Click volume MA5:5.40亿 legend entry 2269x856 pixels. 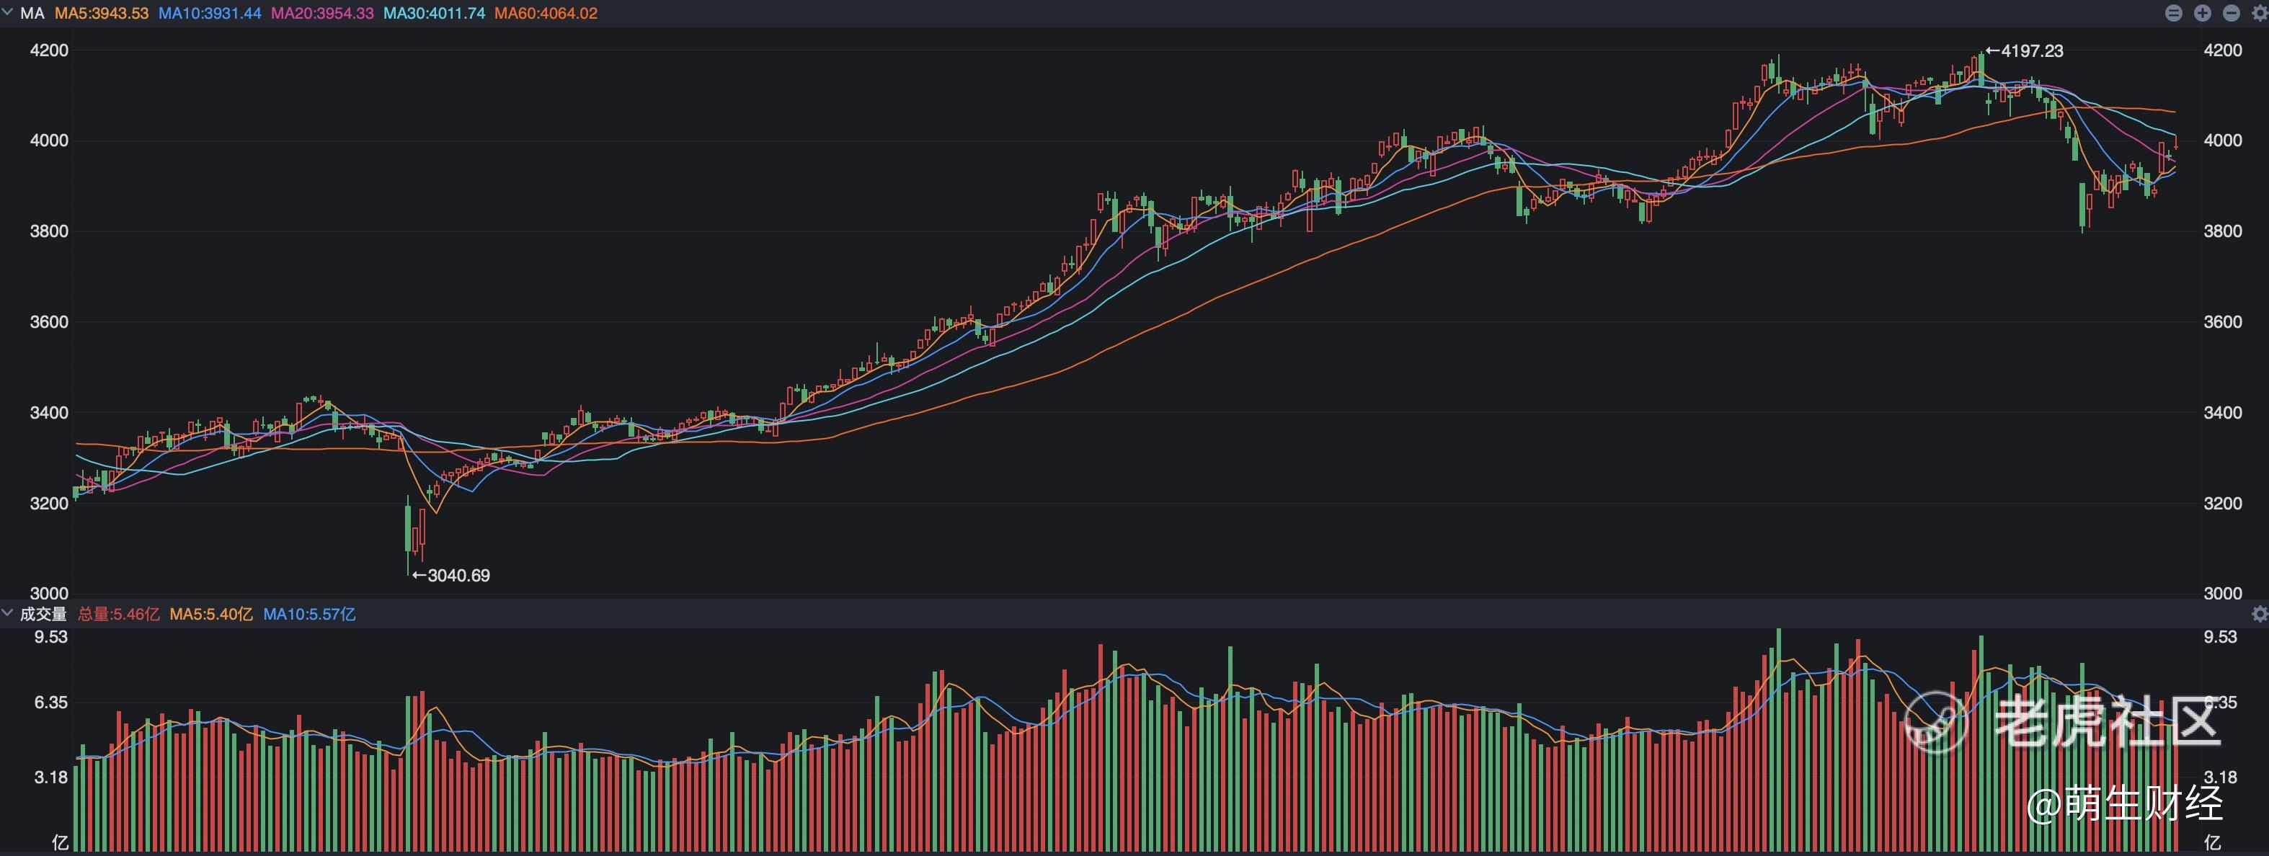210,614
